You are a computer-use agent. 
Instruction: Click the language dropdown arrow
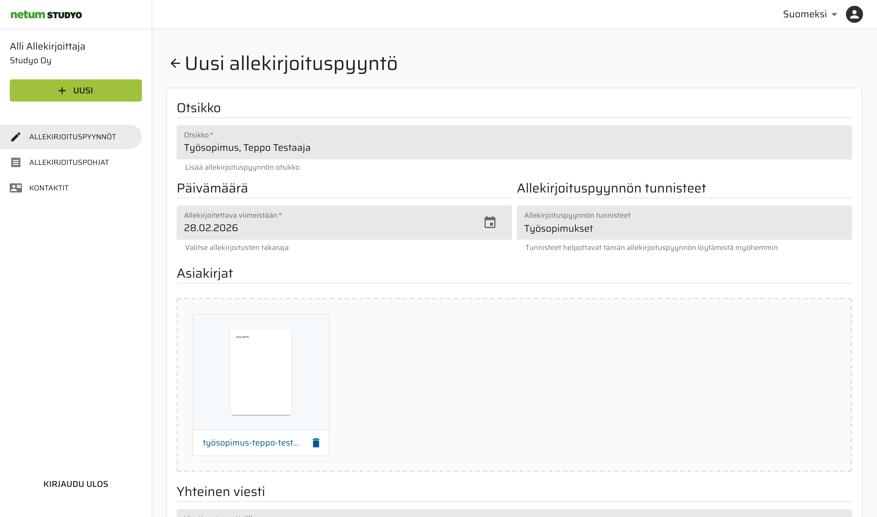point(834,15)
